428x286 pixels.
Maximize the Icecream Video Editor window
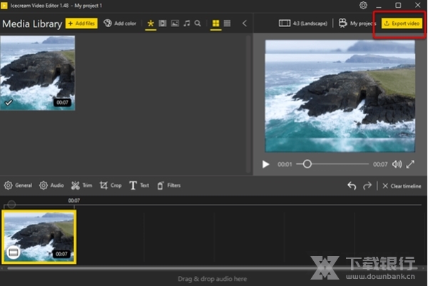[398, 5]
